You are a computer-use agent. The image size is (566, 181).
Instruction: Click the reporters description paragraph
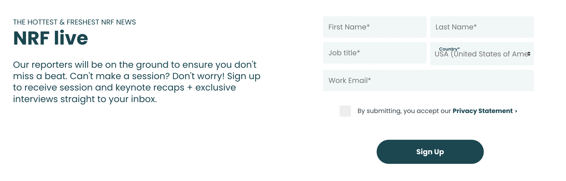point(137,82)
